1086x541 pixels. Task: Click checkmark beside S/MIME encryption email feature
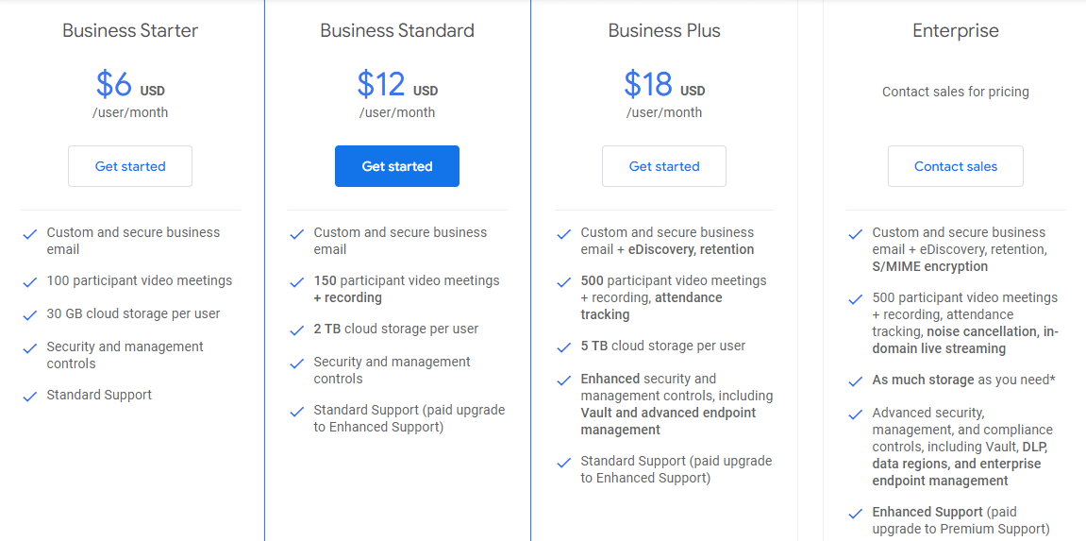[856, 233]
